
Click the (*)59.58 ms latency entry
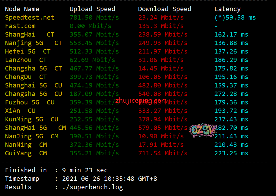pyautogui.click(x=235, y=18)
